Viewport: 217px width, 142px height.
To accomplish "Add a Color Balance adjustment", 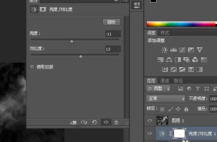I will (169, 60).
